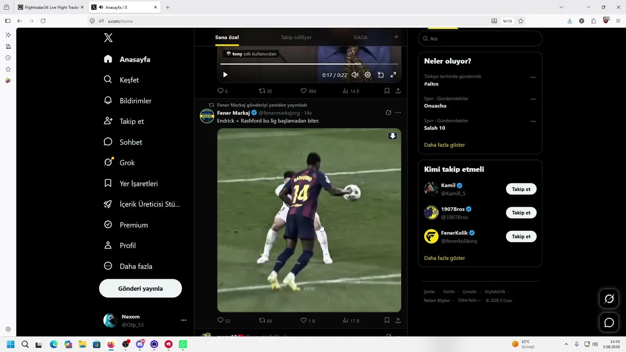This screenshot has width=626, height=352.
Task: Open the floating chat bubble button
Action: (x=609, y=323)
